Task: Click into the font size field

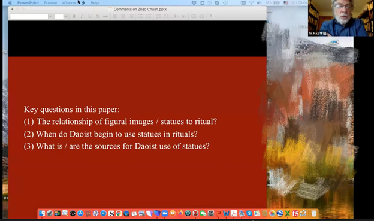Action: (x=59, y=16)
